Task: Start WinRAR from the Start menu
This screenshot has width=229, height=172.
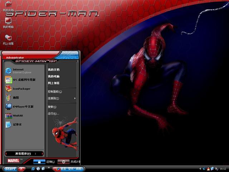Action: tap(18, 116)
